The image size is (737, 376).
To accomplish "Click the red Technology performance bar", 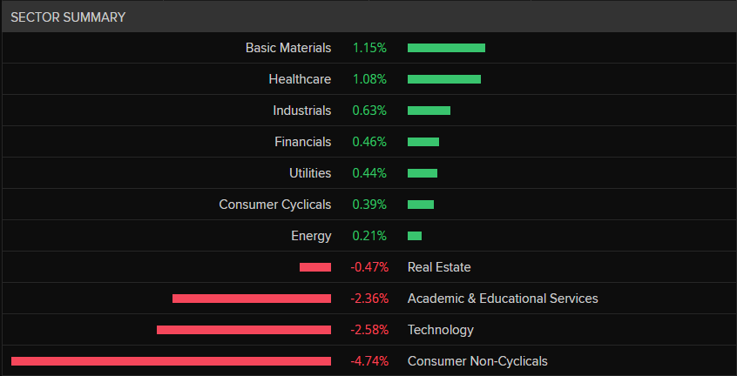I will [244, 330].
